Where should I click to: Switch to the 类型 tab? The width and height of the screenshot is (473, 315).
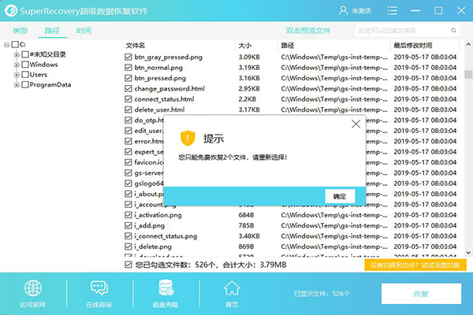click(20, 31)
